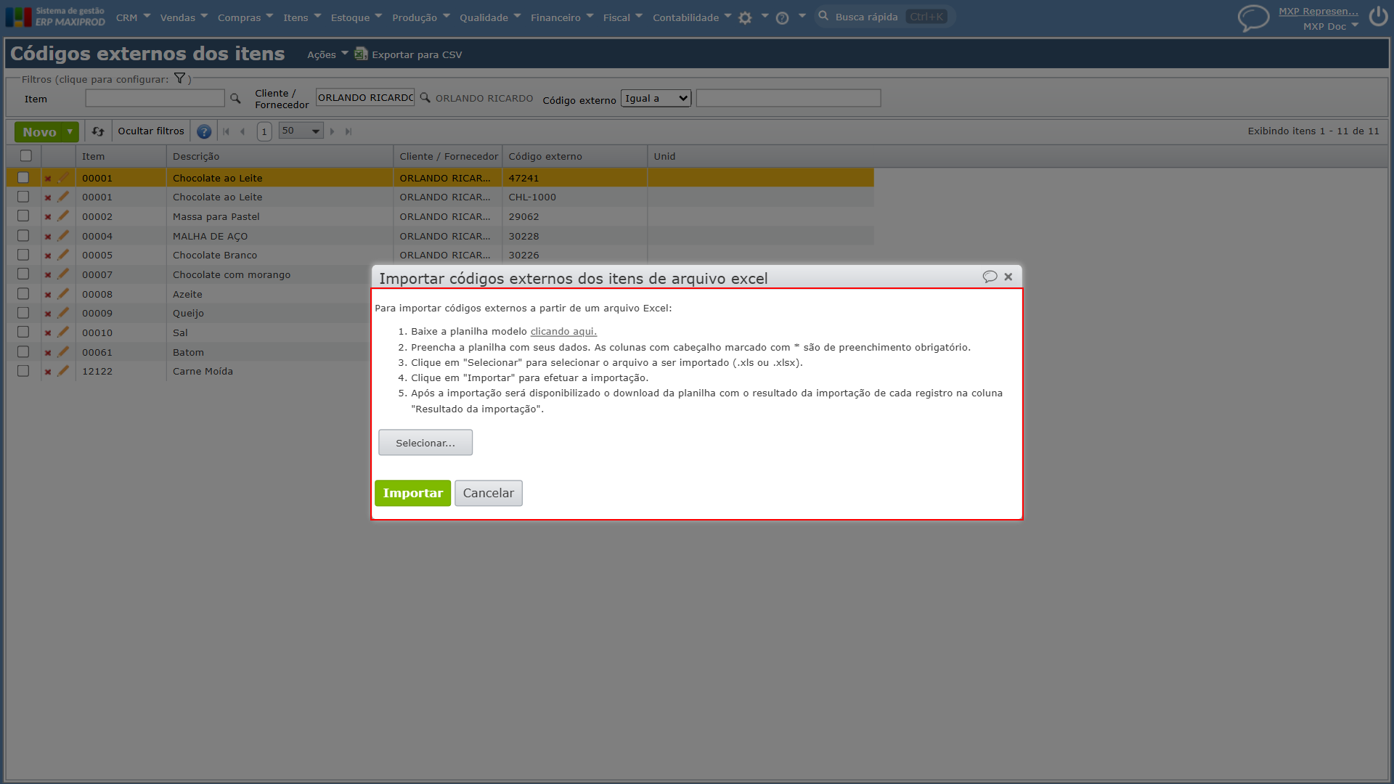Delete the Azeite row
Screen dimensions: 1394x784
(48, 295)
